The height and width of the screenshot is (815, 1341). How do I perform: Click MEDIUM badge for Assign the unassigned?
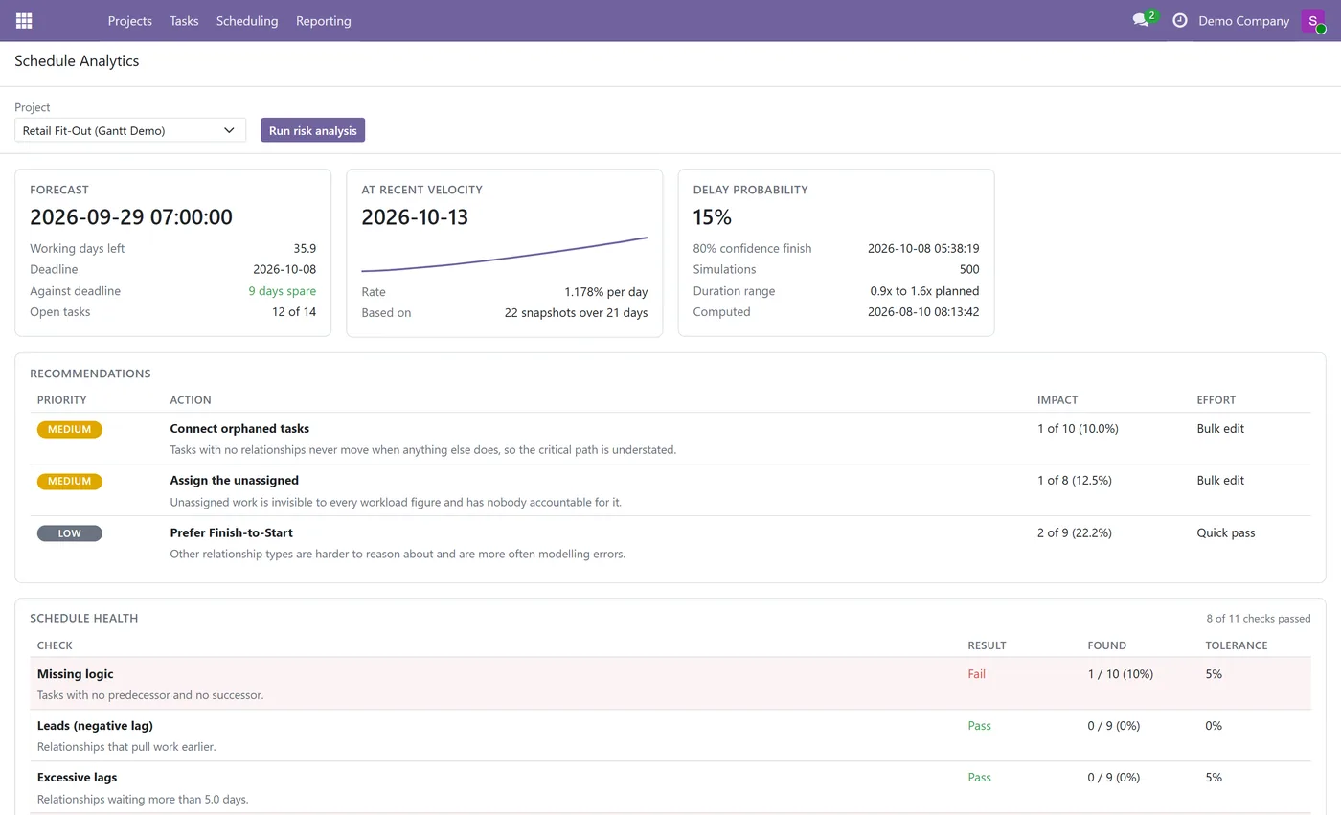[70, 482]
